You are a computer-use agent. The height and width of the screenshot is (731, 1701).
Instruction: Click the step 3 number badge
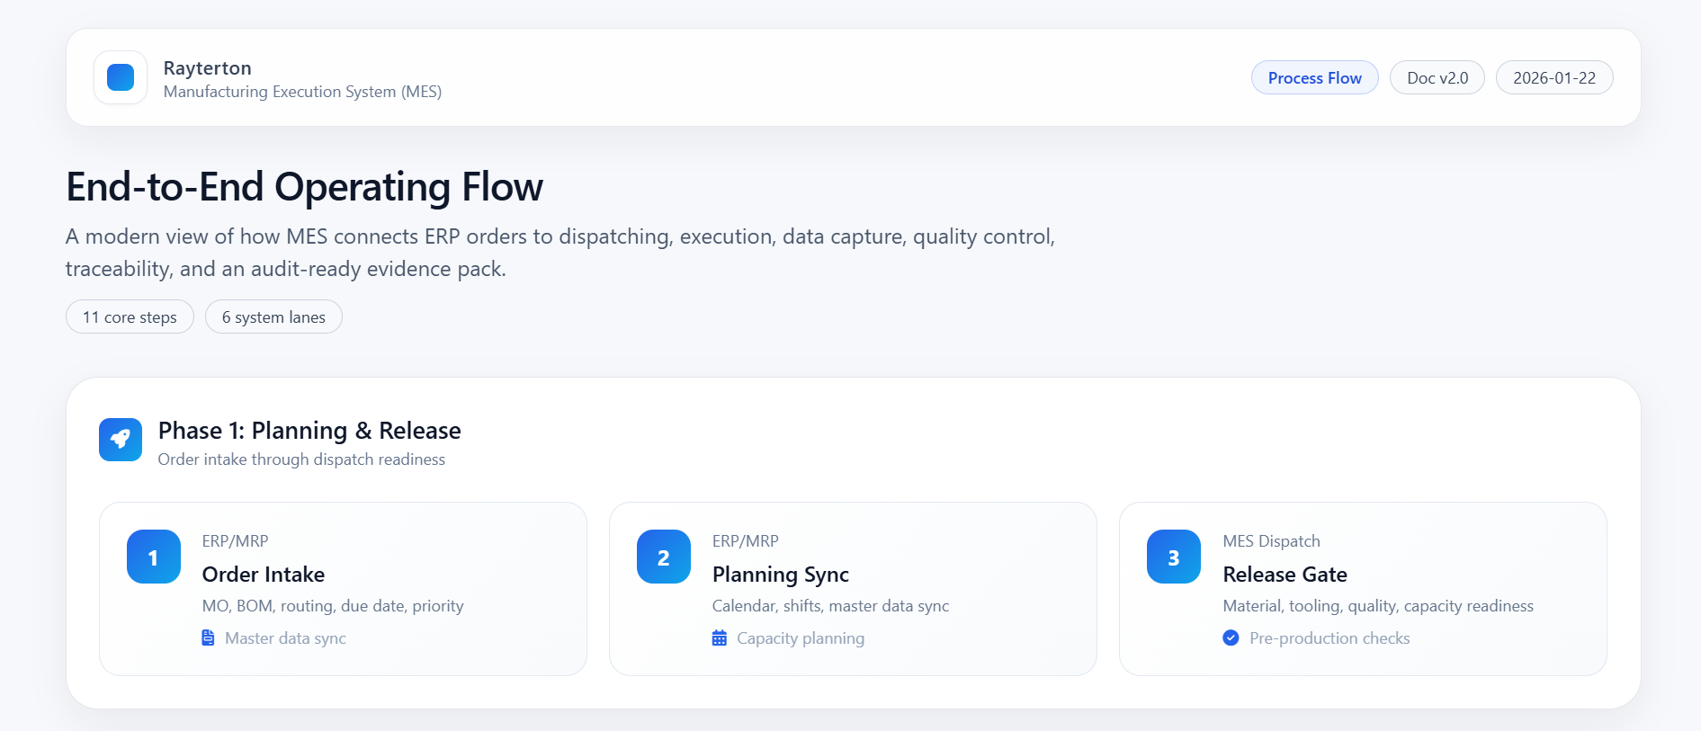[x=1174, y=557]
